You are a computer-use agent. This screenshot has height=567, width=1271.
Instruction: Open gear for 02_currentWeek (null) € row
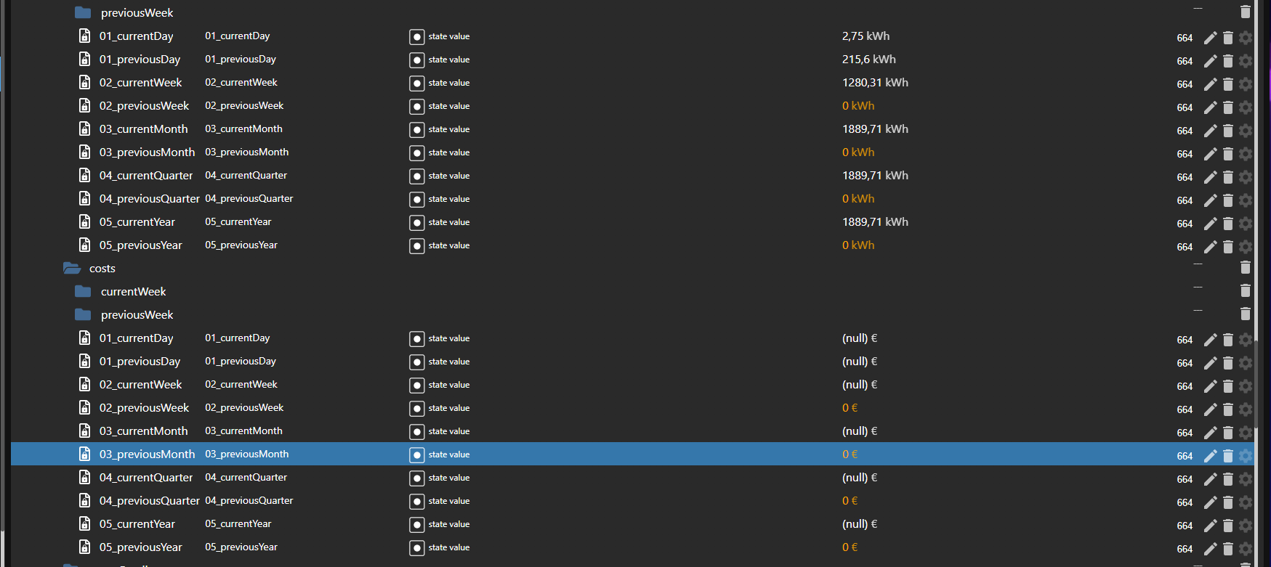(1246, 386)
